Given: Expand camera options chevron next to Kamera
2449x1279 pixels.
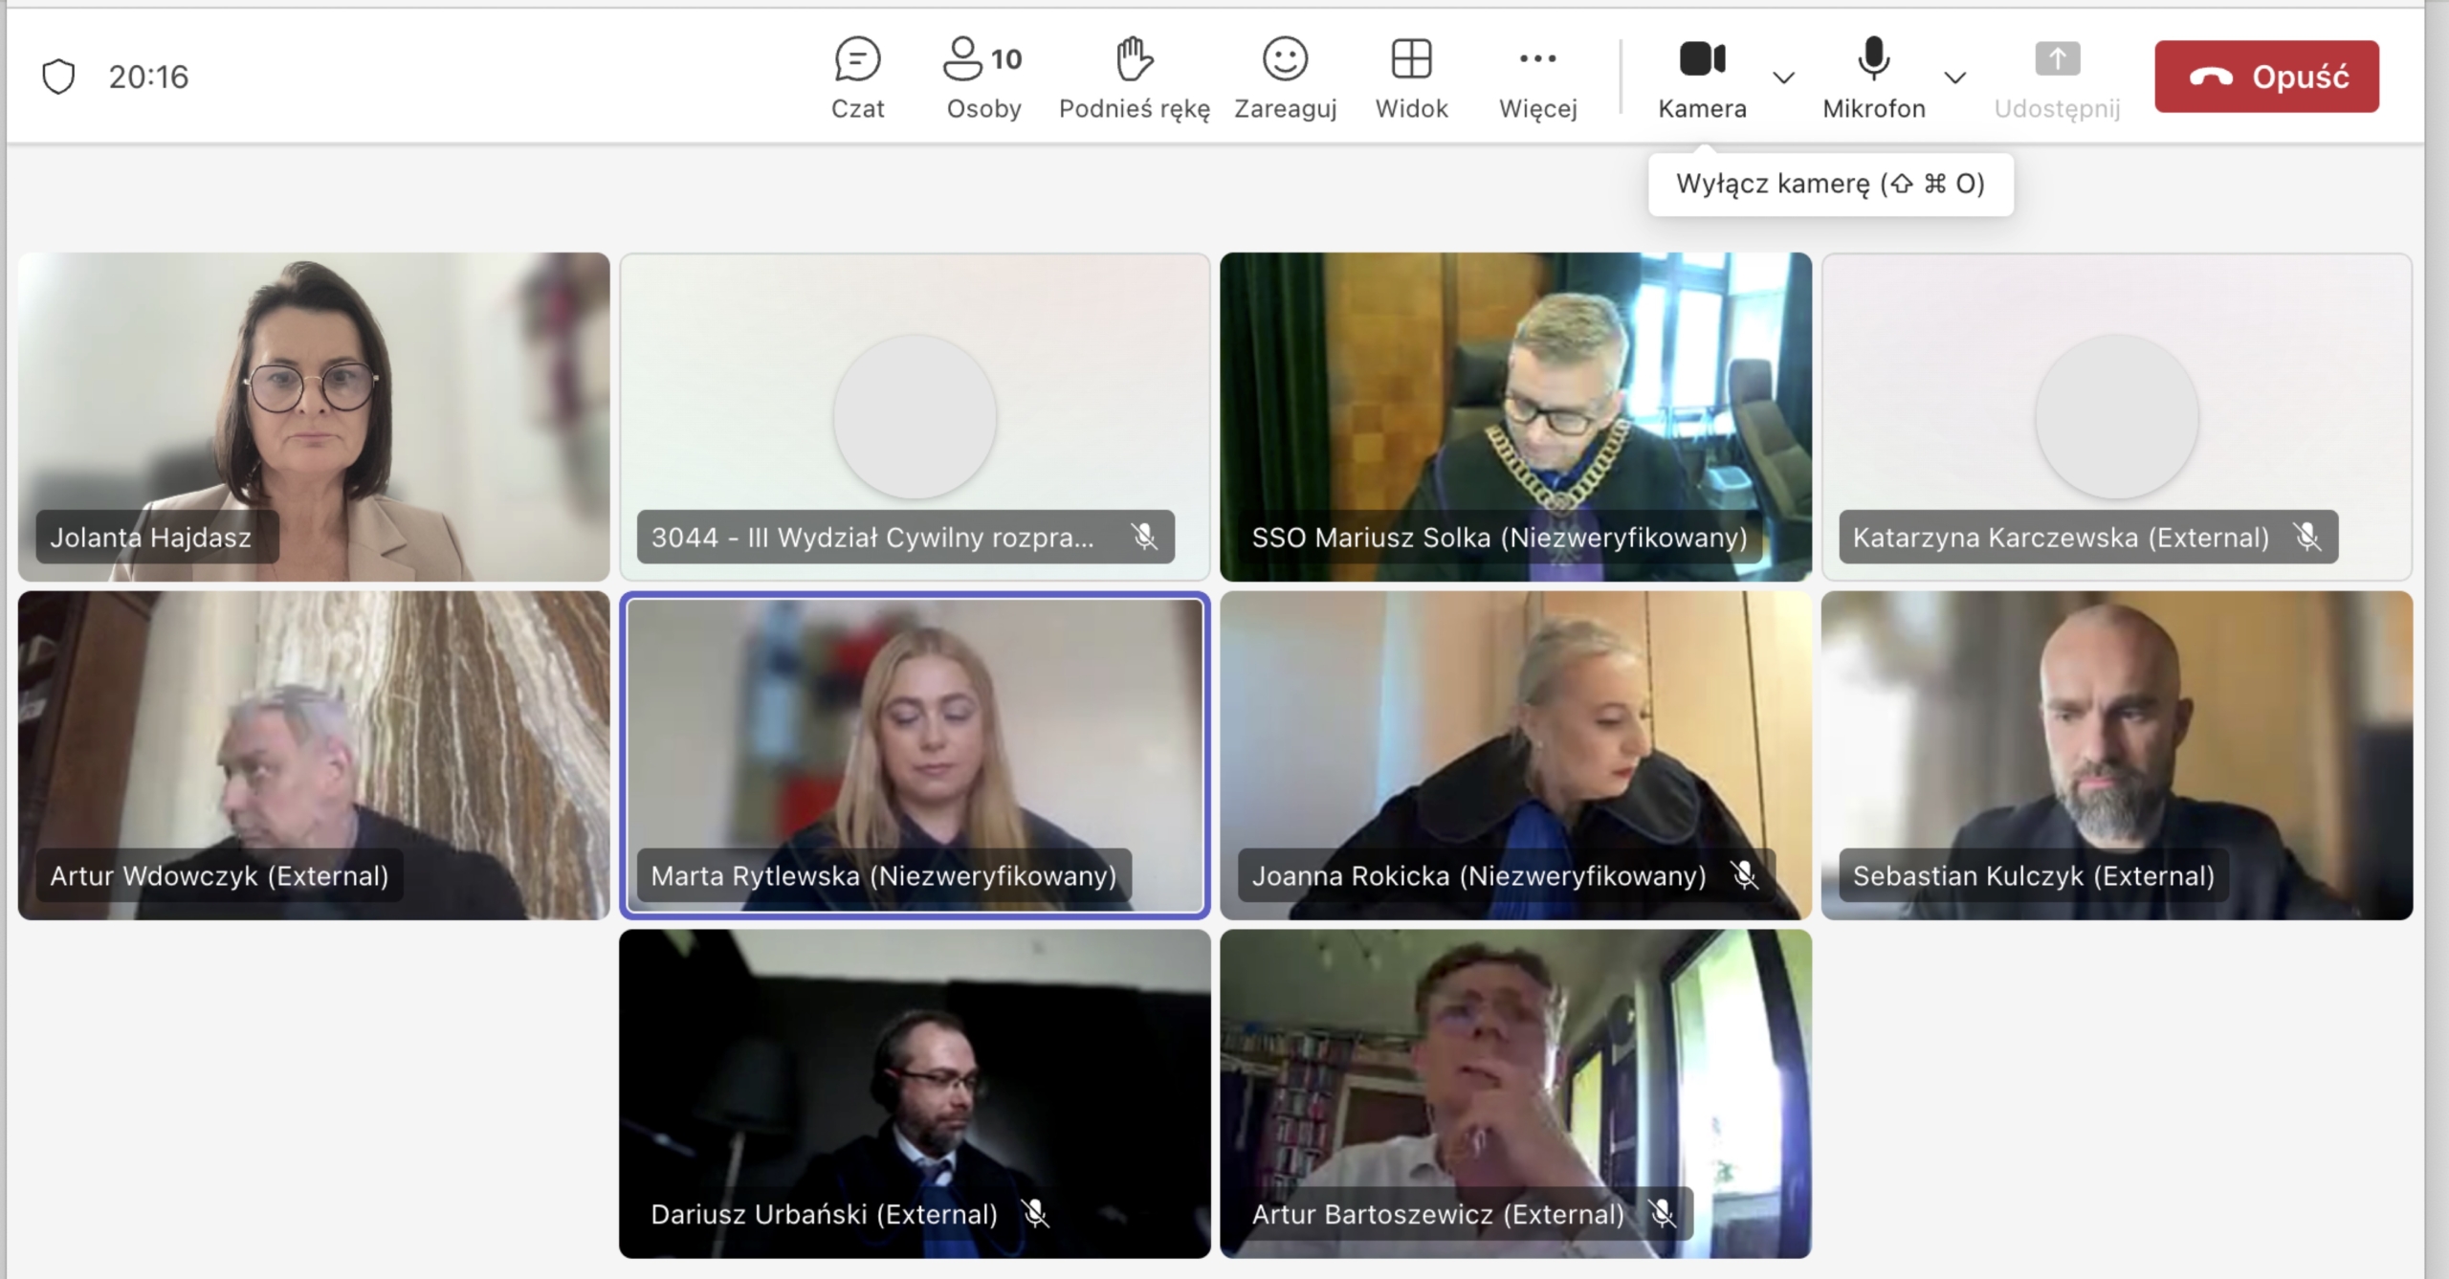Looking at the screenshot, I should click(x=1783, y=77).
